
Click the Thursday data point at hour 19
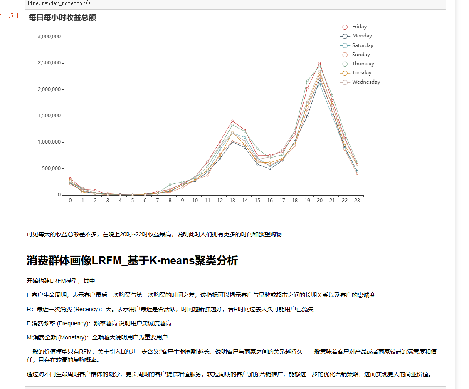307,81
